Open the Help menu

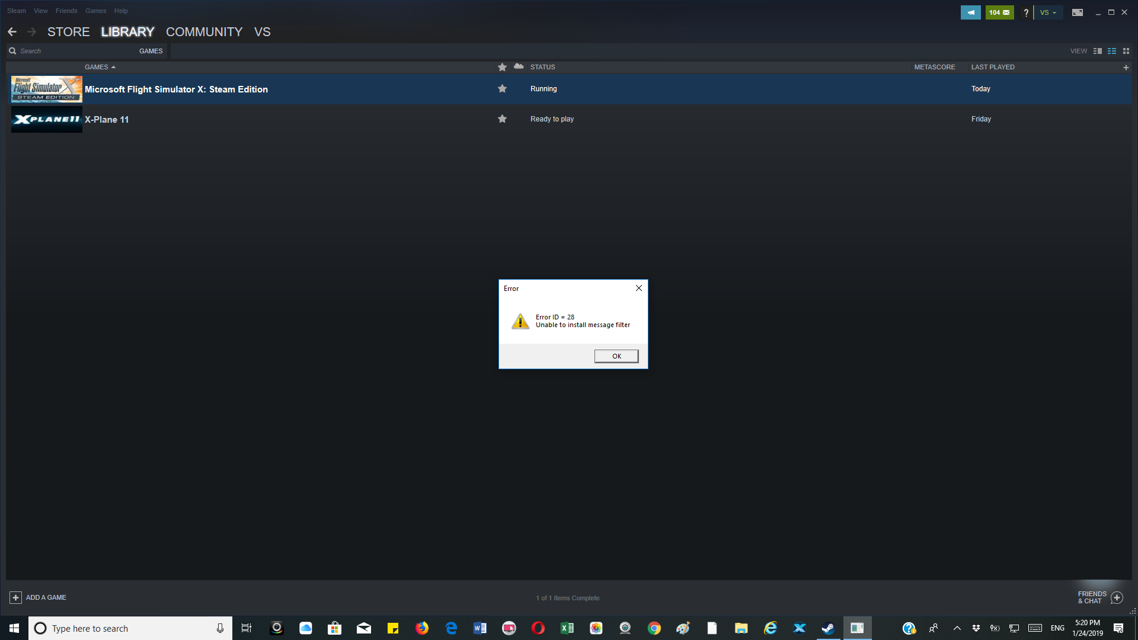121,11
